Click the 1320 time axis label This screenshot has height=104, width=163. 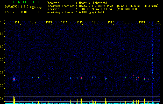(x=157, y=22)
